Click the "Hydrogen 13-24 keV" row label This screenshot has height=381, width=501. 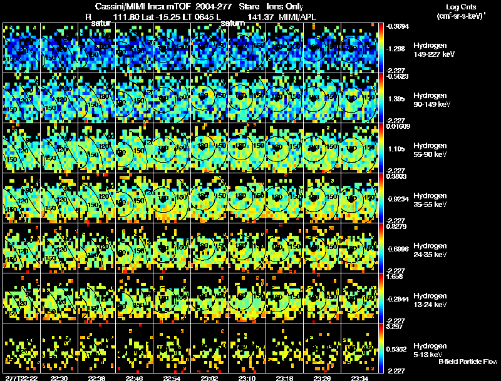coord(430,300)
